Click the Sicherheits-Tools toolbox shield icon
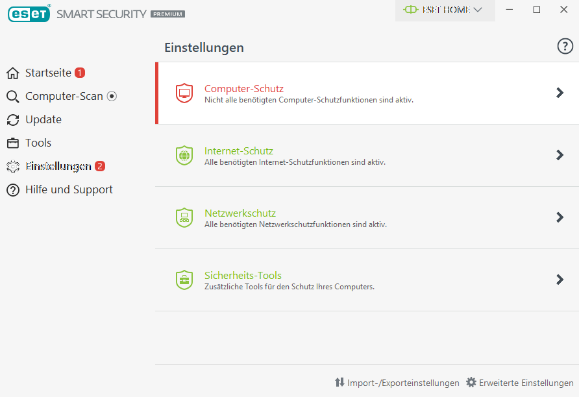 tap(184, 280)
